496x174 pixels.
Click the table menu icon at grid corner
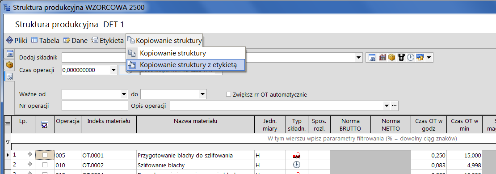8,125
